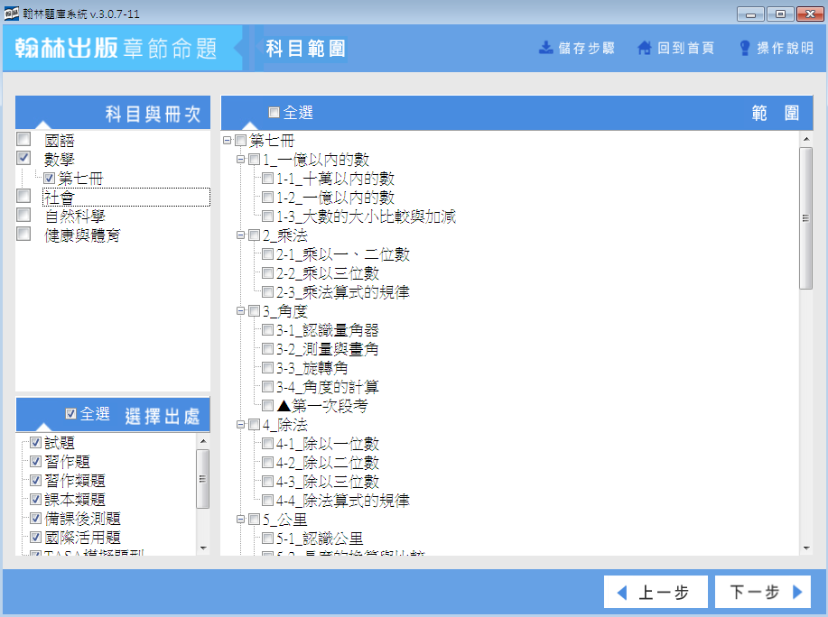Click down arrow of 選擇出處 scrollbar
828x617 pixels.
[202, 548]
